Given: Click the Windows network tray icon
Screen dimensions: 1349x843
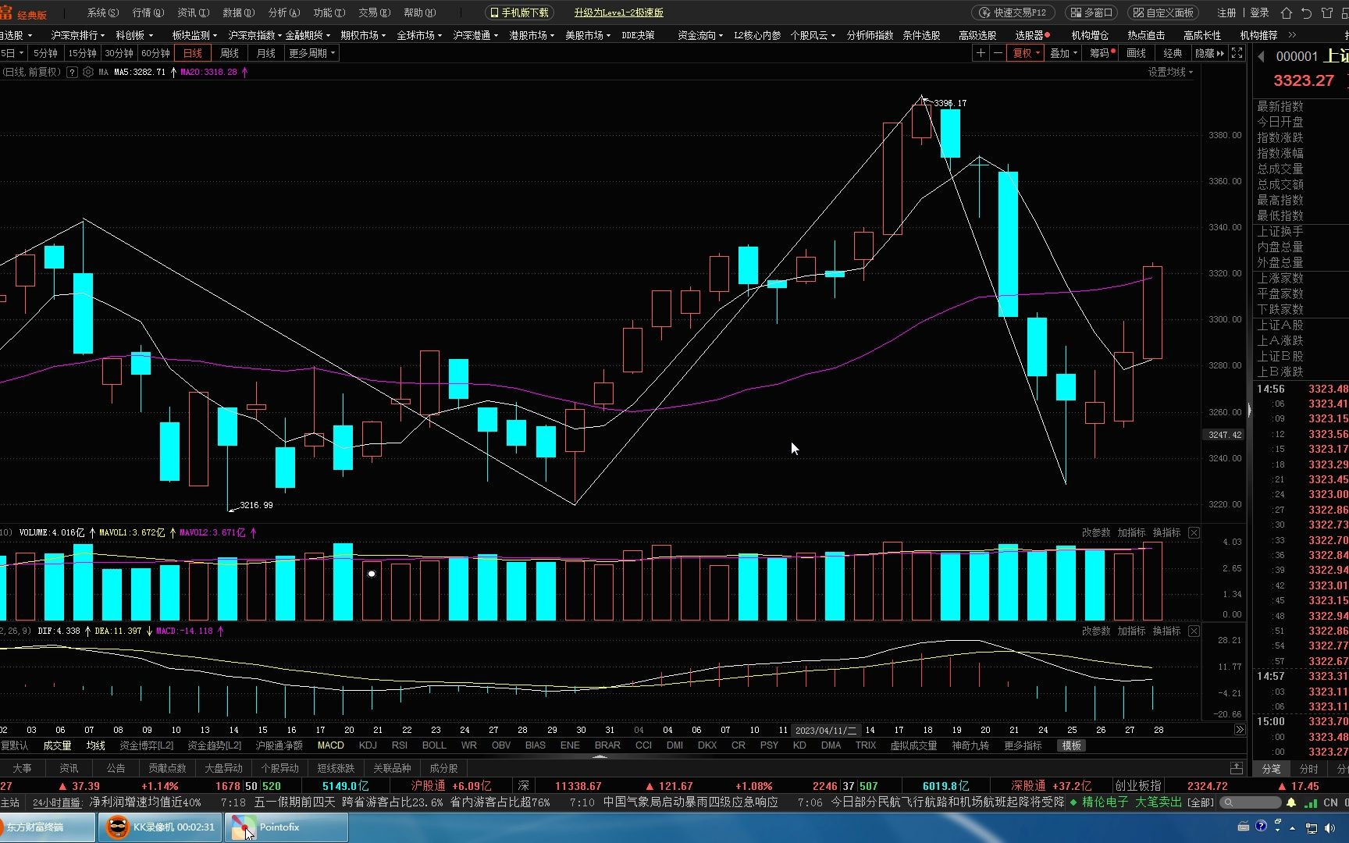Looking at the screenshot, I should click(1312, 827).
